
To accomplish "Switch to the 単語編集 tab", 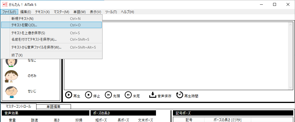I will (54, 107).
